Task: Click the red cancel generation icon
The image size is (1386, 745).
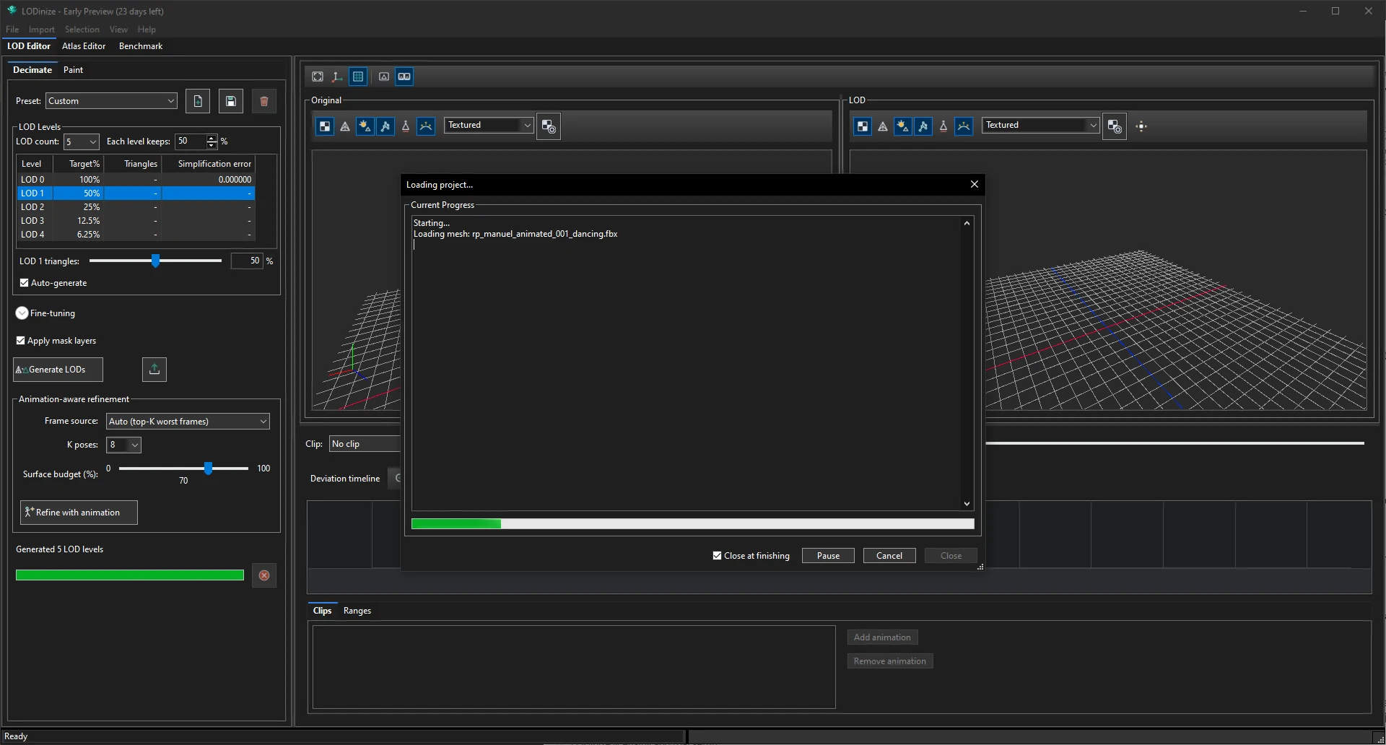Action: click(264, 575)
